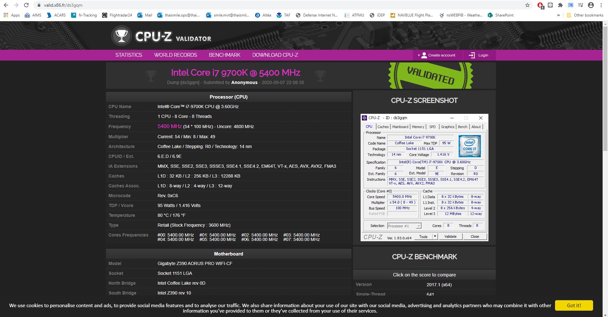Click the pink 5400 MHz frequency value
608x317 pixels.
pyautogui.click(x=170, y=126)
